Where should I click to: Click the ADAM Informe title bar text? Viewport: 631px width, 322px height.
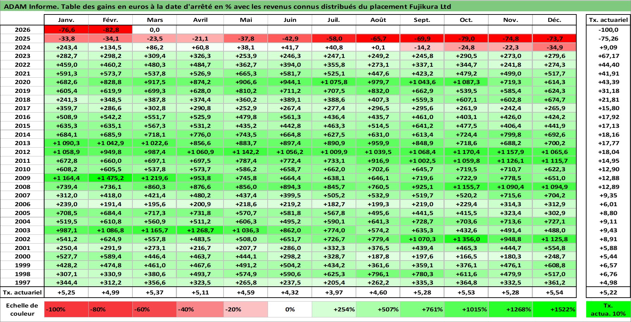227,6
